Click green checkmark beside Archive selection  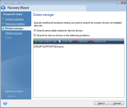point(3,19)
